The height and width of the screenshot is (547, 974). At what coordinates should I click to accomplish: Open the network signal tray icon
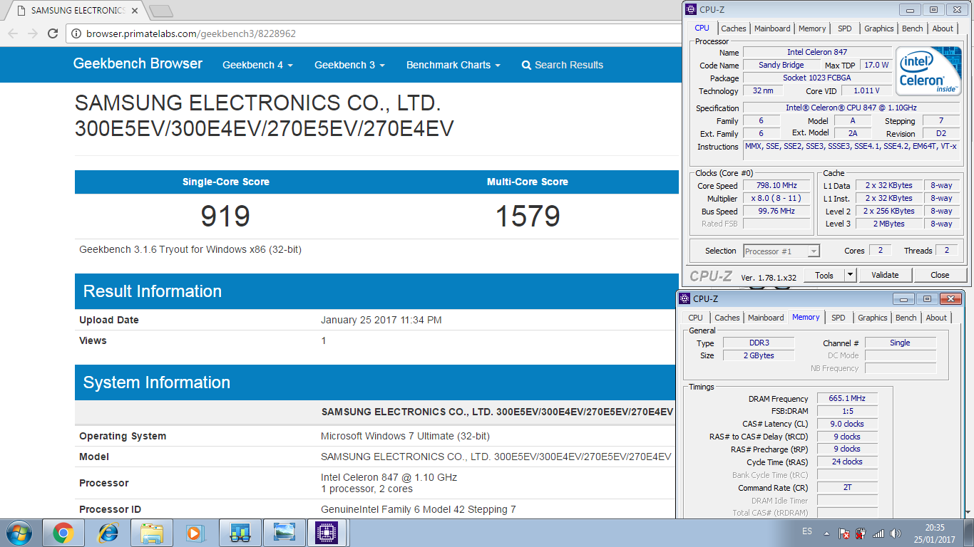(x=878, y=533)
